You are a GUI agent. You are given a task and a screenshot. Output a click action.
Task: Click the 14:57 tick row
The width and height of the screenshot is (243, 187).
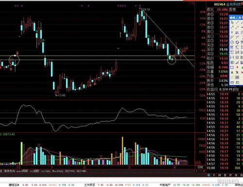click(x=225, y=164)
